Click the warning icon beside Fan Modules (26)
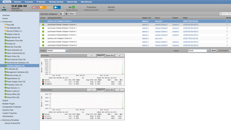 [x=5, y=28]
